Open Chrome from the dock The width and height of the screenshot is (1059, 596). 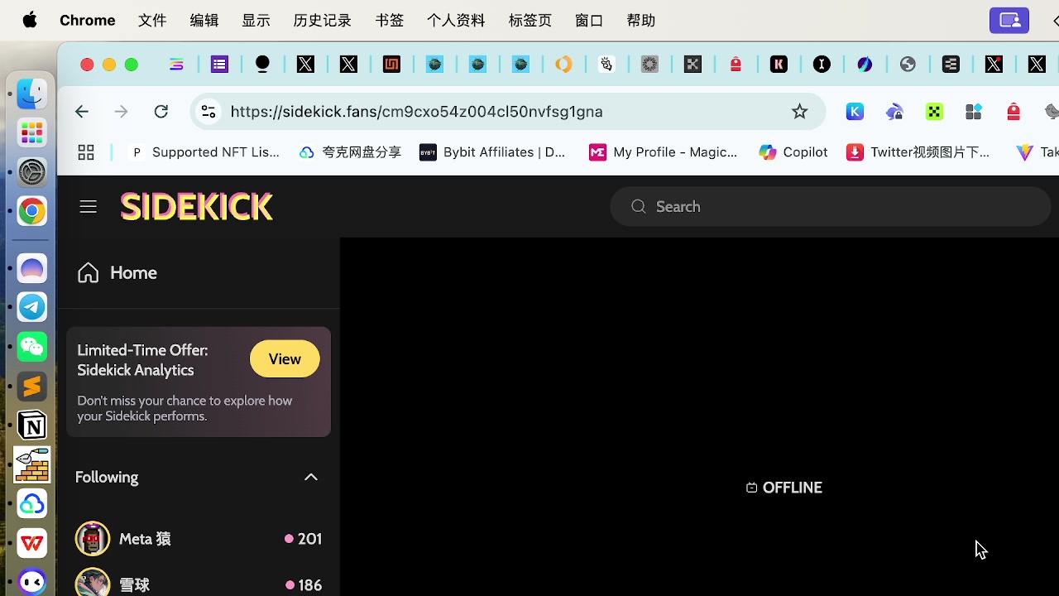pos(32,212)
